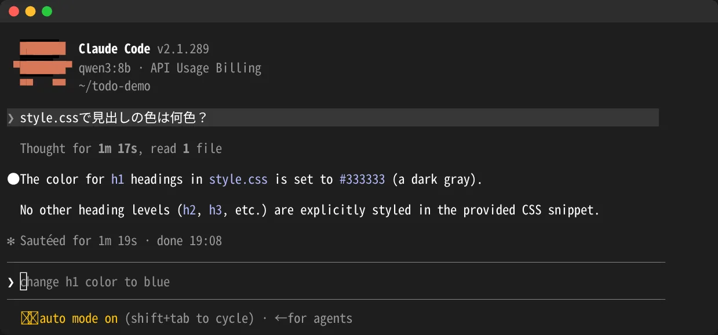Click the asterisk beside Sautéed status
Image resolution: width=718 pixels, height=335 pixels.
pyautogui.click(x=10, y=241)
